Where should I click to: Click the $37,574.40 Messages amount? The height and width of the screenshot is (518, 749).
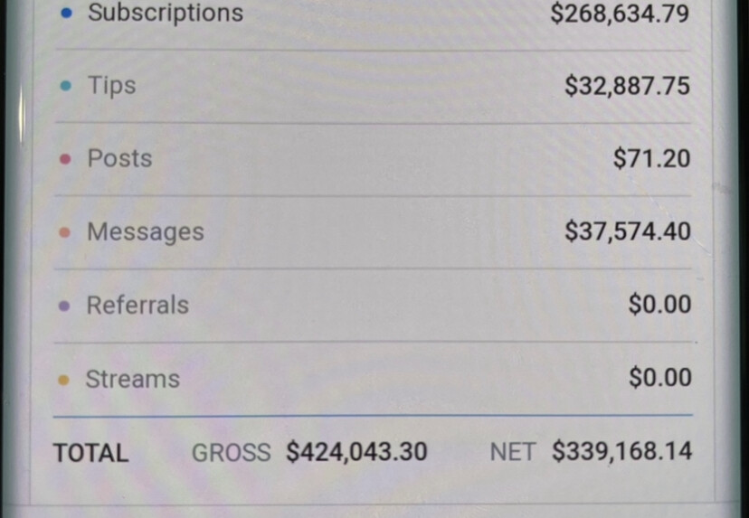point(628,232)
